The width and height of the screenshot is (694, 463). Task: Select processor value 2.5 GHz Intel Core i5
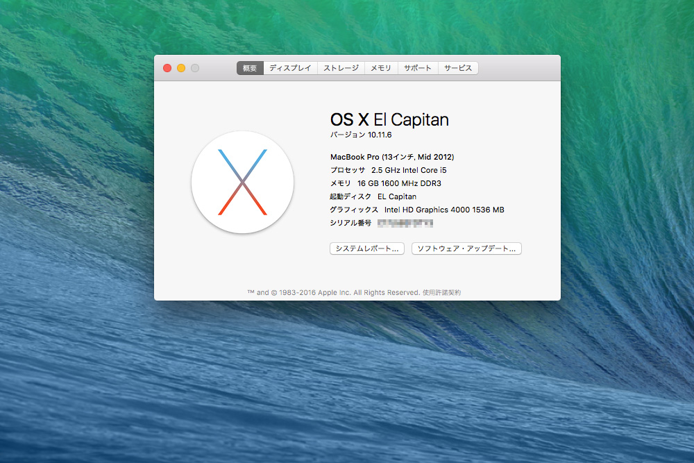(x=409, y=171)
